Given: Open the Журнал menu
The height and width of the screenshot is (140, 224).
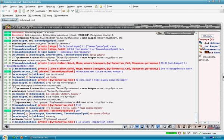Looking at the screenshot, I should click(x=71, y=6).
